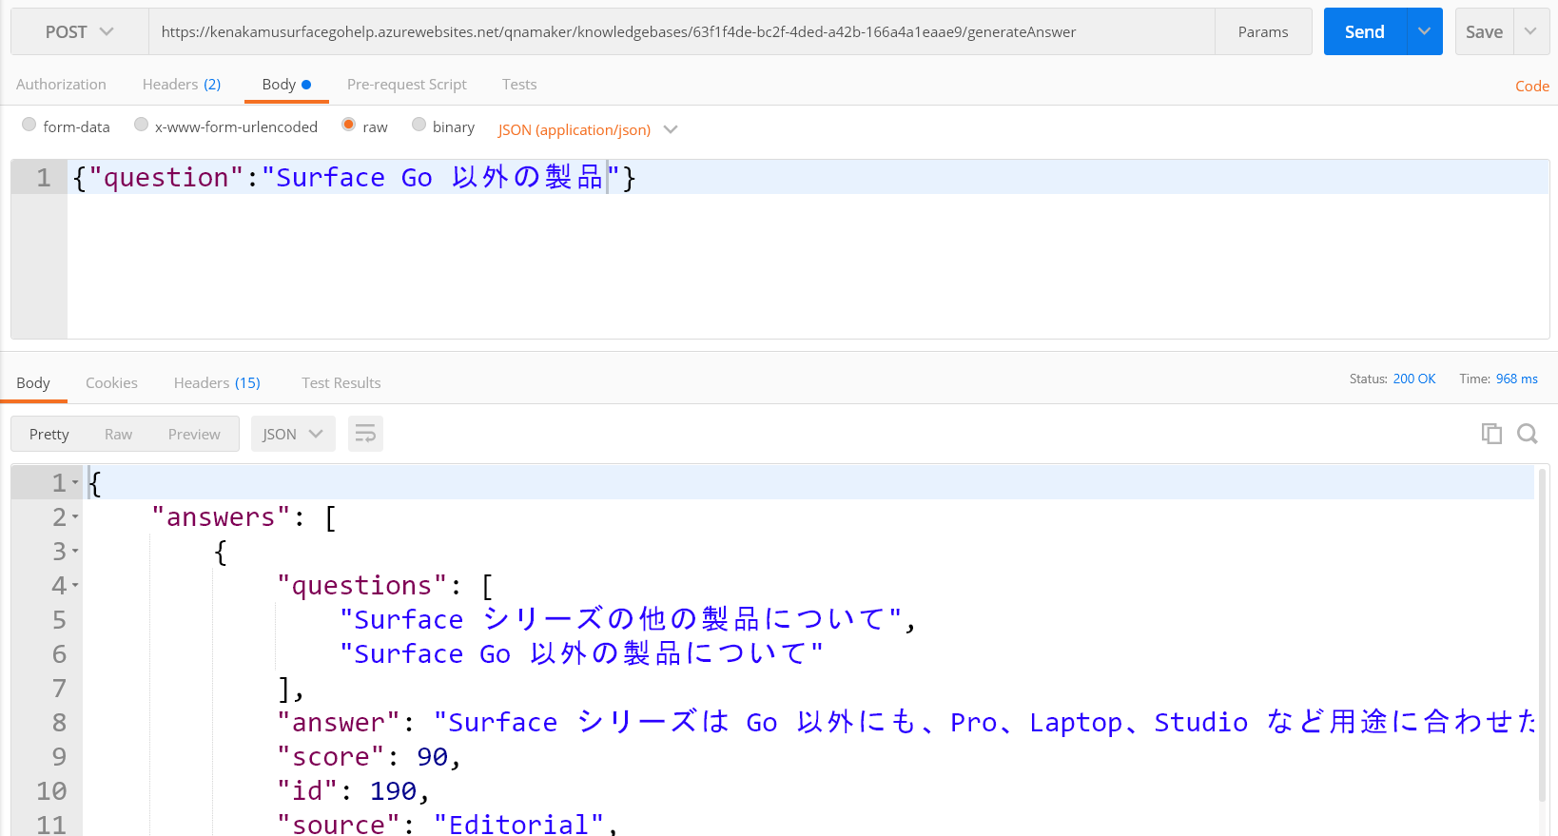Select form-data body type
The image size is (1558, 836).
coord(29,125)
